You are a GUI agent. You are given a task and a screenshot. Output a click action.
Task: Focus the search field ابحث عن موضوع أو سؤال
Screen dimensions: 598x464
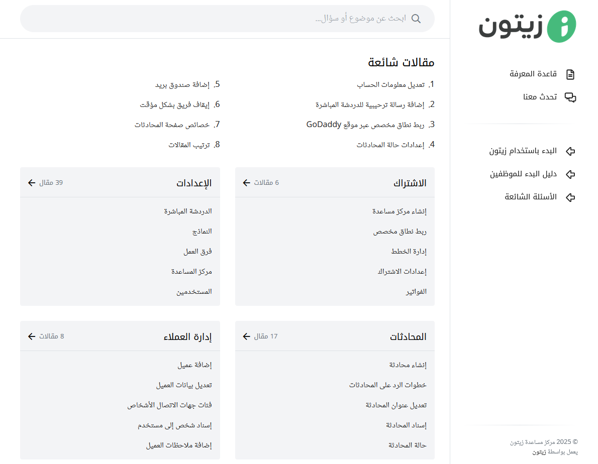coord(227,19)
